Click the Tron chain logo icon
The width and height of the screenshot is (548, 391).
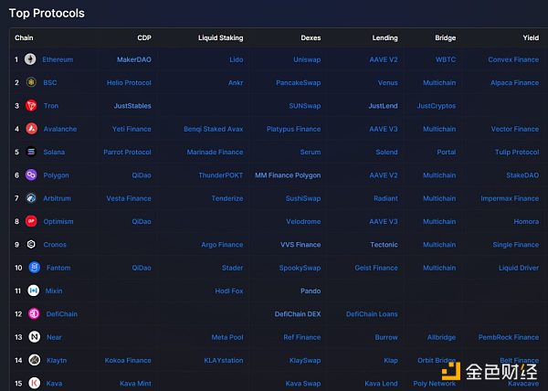[31, 106]
